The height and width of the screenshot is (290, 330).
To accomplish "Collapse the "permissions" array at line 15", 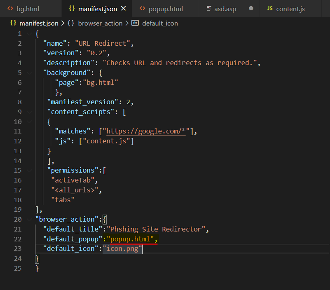I will [x=29, y=170].
